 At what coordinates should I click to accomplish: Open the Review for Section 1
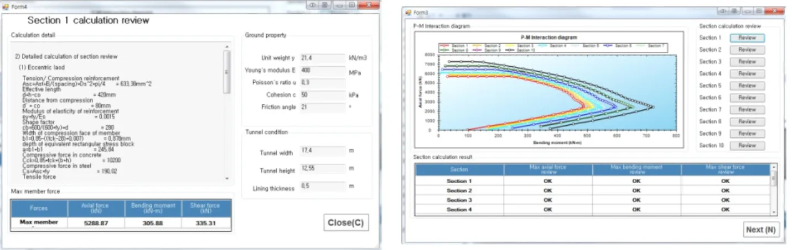pos(747,38)
